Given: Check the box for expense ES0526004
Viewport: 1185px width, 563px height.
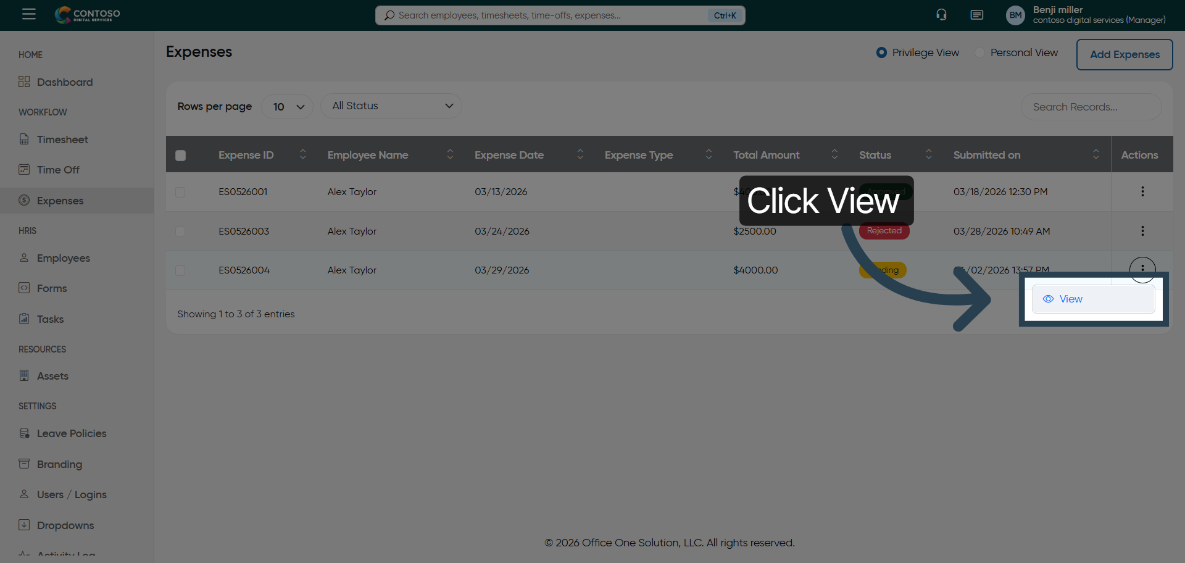Looking at the screenshot, I should point(180,270).
